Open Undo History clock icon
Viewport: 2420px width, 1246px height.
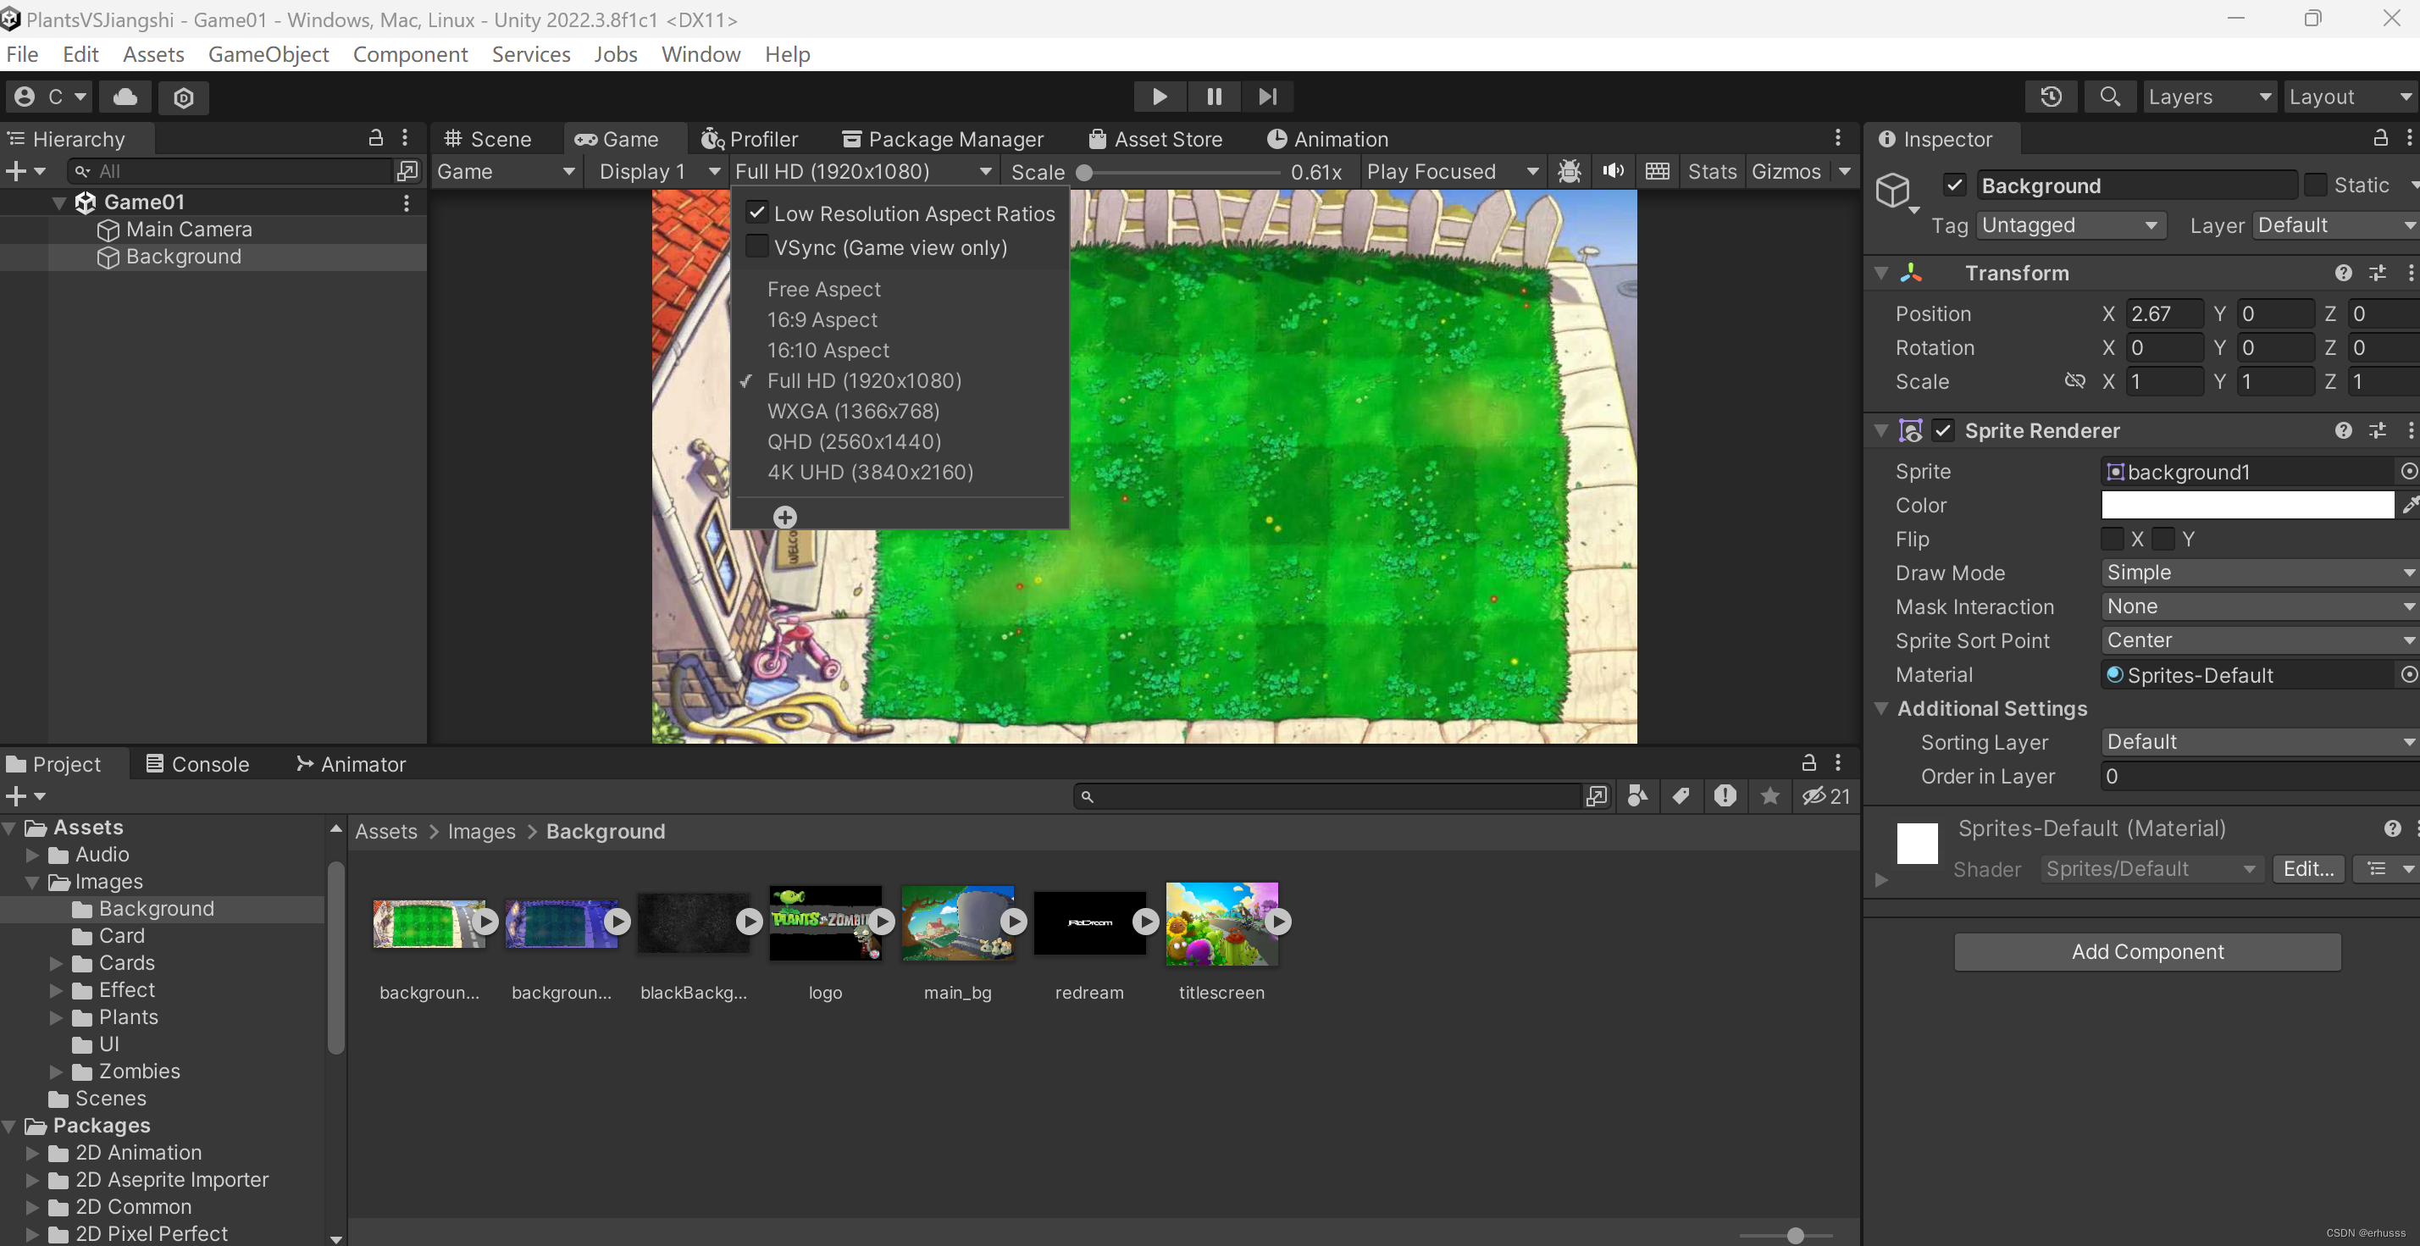point(2051,97)
